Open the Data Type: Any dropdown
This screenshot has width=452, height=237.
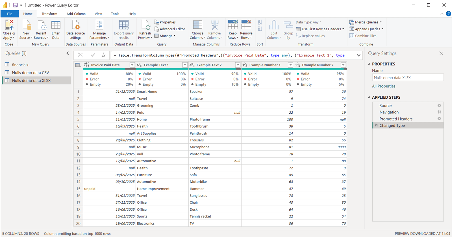pyautogui.click(x=309, y=22)
